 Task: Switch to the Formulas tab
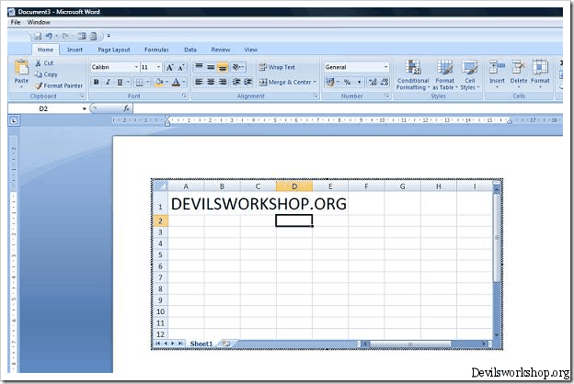click(156, 50)
